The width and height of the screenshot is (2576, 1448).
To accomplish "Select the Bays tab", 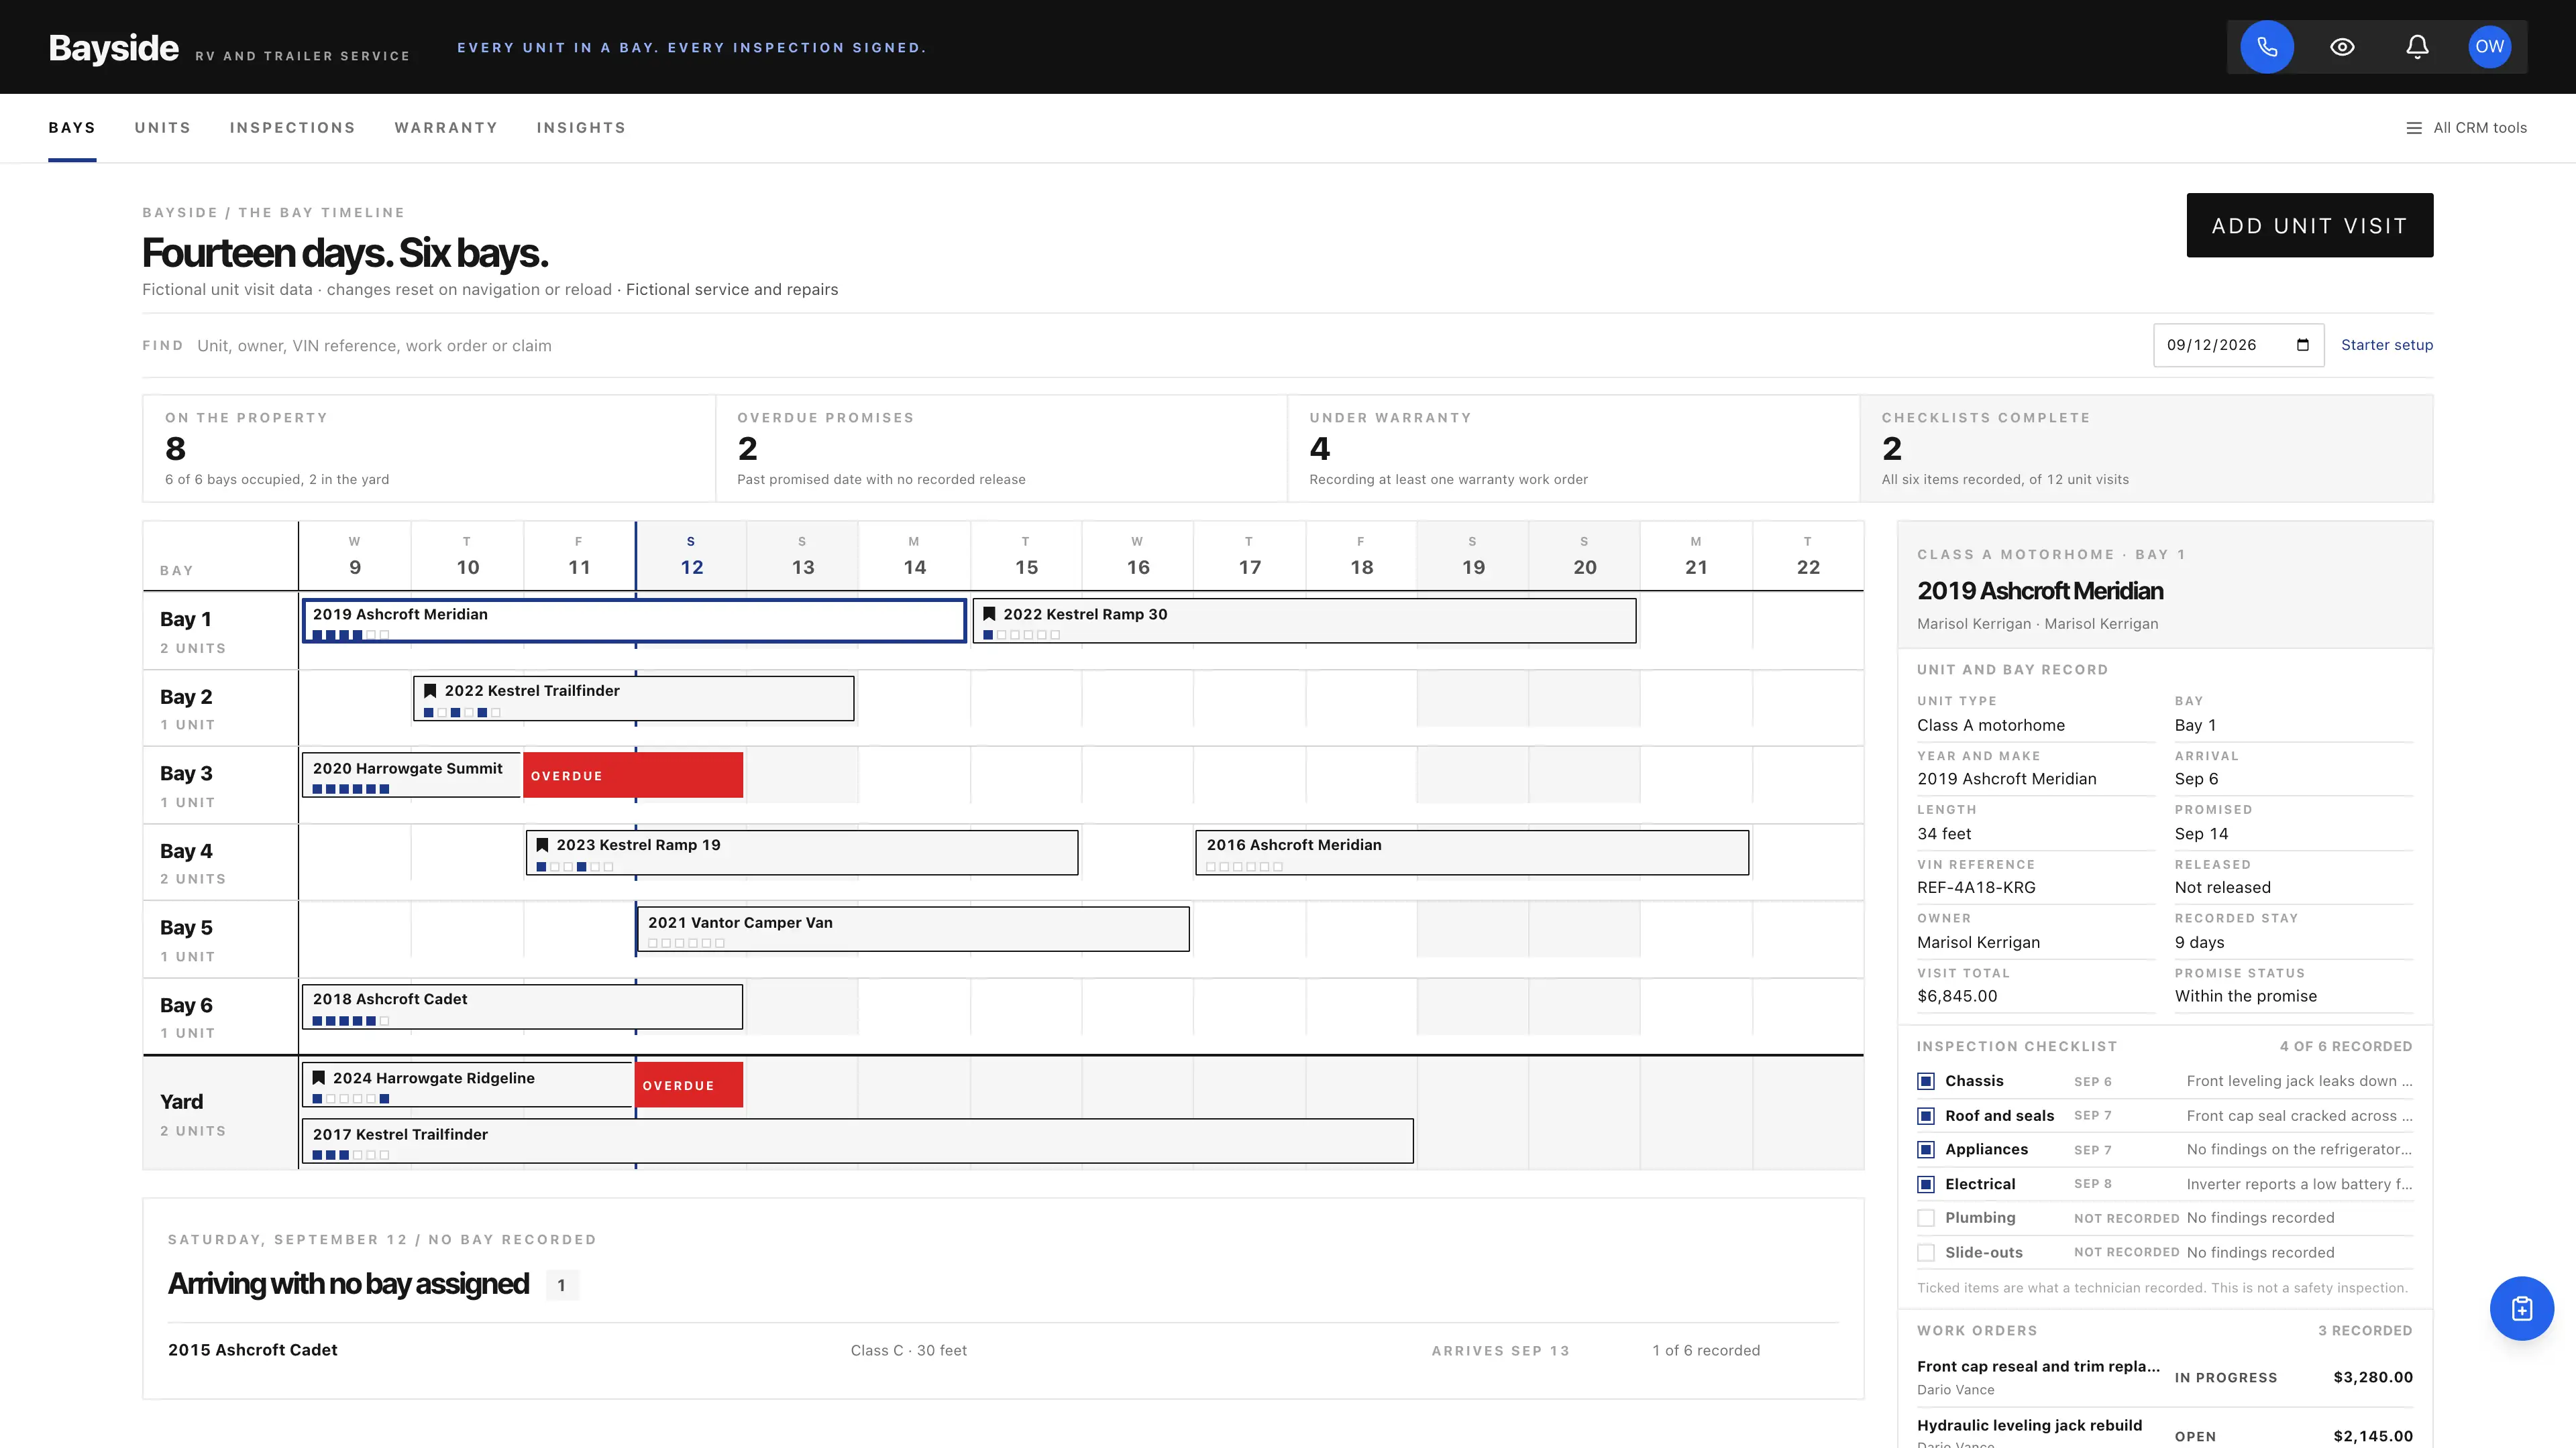I will coord(72,128).
